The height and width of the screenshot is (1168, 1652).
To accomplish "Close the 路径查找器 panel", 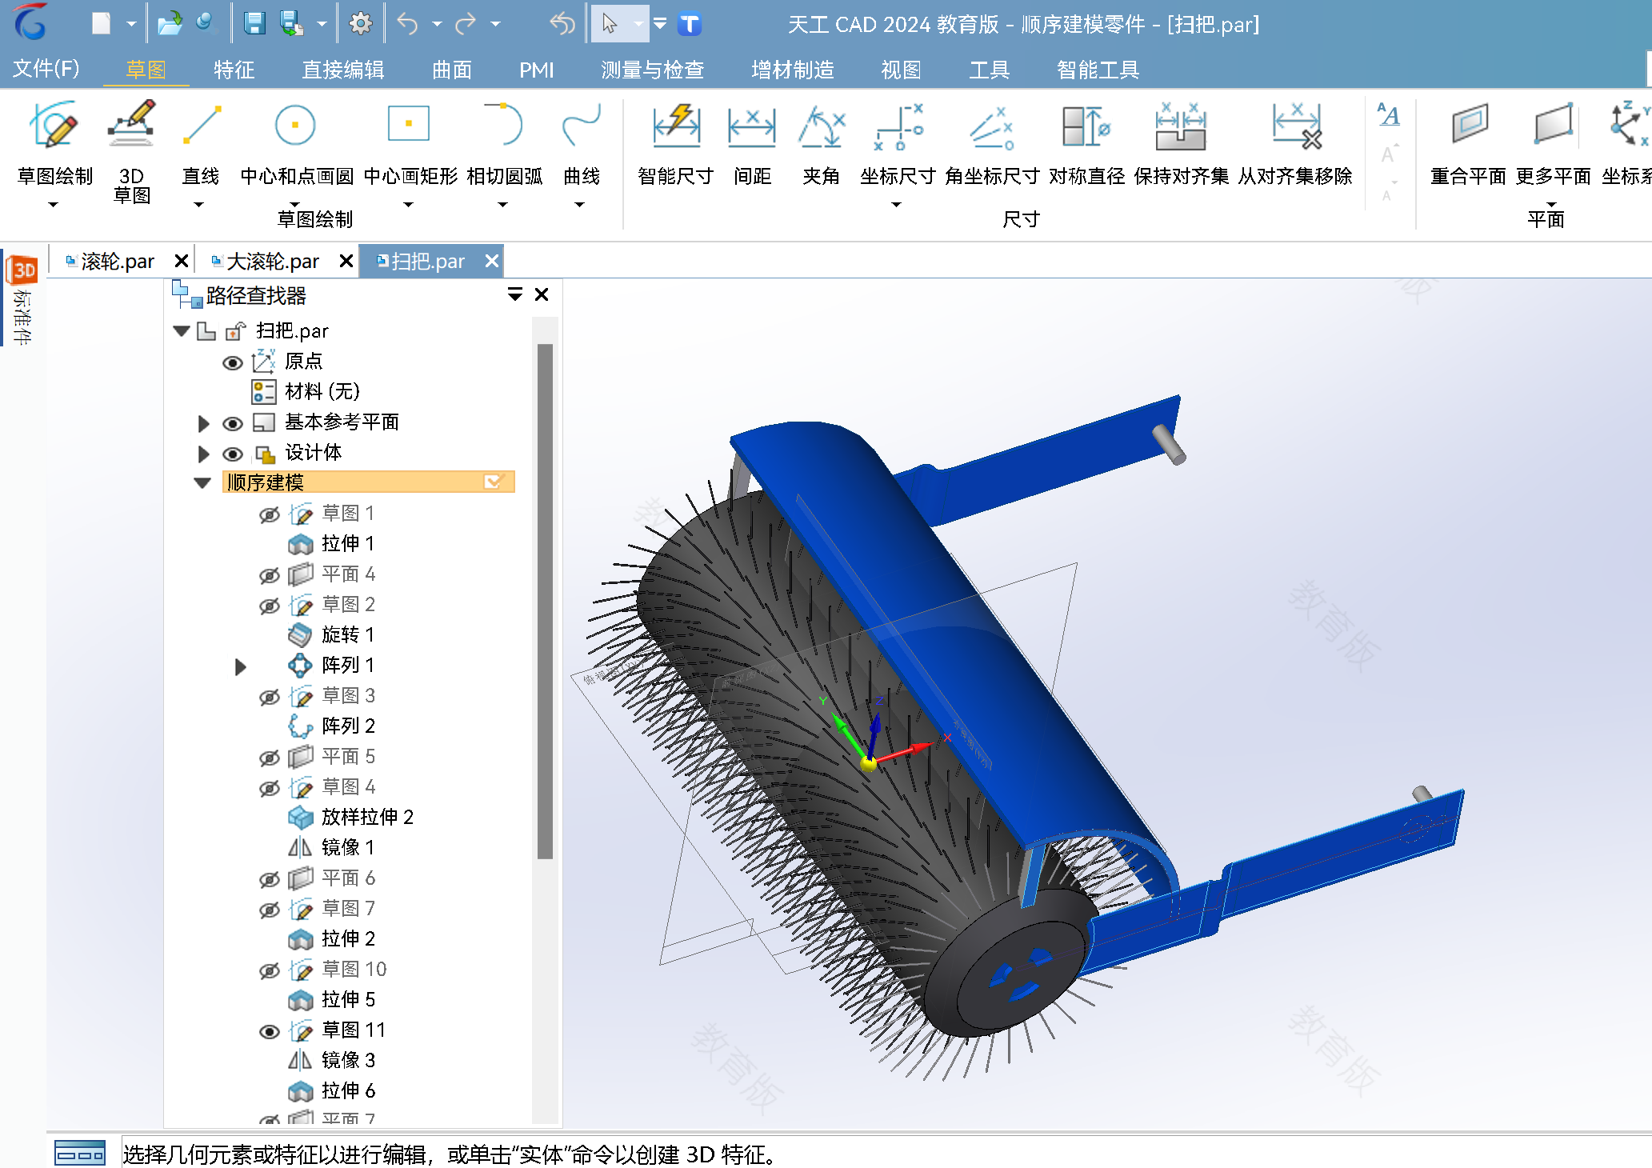I will tap(542, 294).
